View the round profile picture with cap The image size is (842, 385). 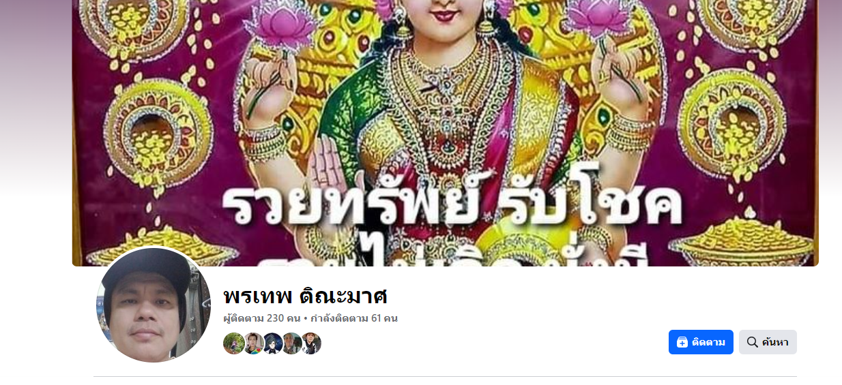pyautogui.click(x=154, y=305)
